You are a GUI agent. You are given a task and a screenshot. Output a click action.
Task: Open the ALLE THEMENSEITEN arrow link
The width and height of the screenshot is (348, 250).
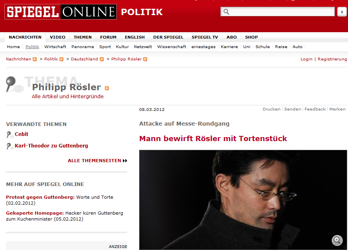tap(97, 161)
